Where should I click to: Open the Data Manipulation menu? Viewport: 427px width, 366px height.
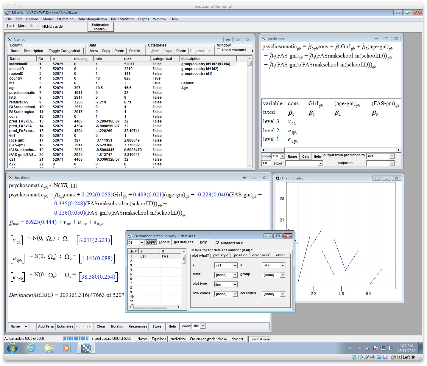coord(92,19)
